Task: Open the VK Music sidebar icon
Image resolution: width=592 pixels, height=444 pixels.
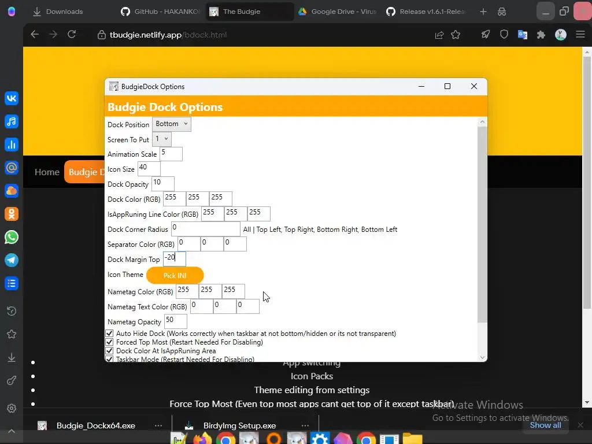Action: [x=12, y=121]
